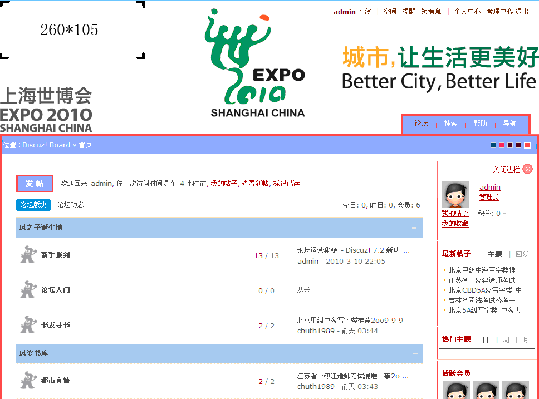The height and width of the screenshot is (399, 539).
Task: Open the 新手报到 forum
Action: (55, 255)
